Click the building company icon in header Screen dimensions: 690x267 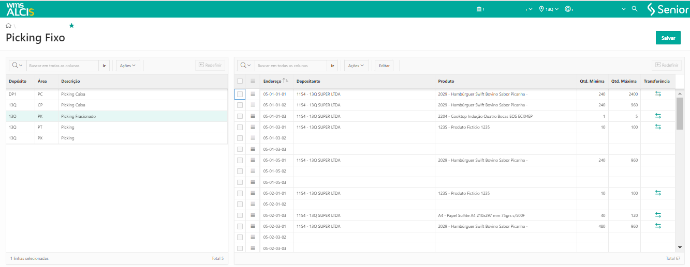tap(479, 9)
